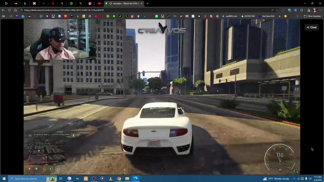
Task: Switch to the green G tab
Action: click(71, 3)
